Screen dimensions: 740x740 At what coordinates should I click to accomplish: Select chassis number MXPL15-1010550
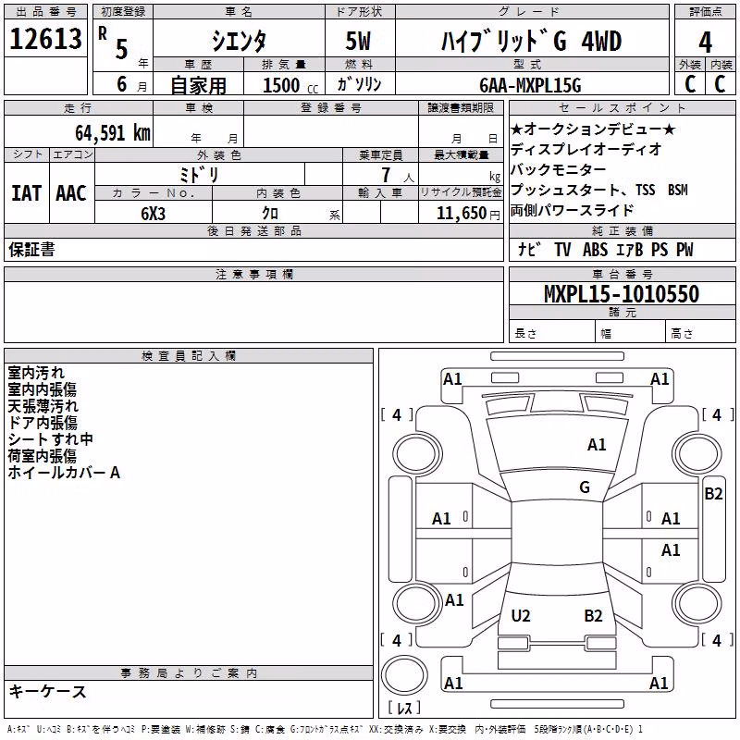(x=622, y=294)
